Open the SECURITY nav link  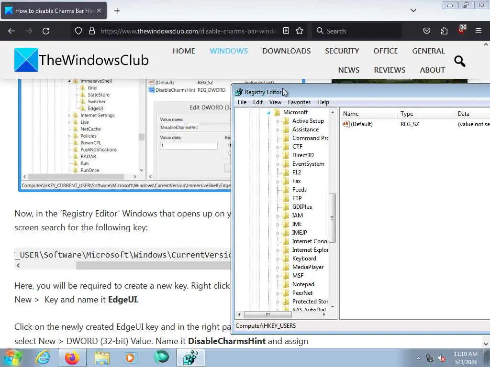[x=342, y=51]
